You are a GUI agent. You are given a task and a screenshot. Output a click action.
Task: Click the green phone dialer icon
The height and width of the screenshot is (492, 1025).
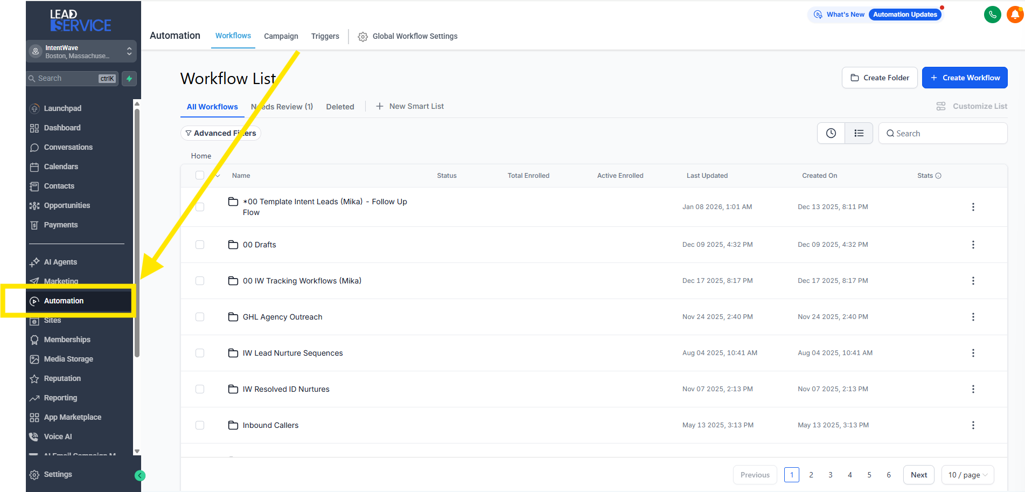pos(992,15)
